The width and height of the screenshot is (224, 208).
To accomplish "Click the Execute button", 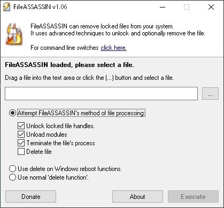I will (x=193, y=197).
